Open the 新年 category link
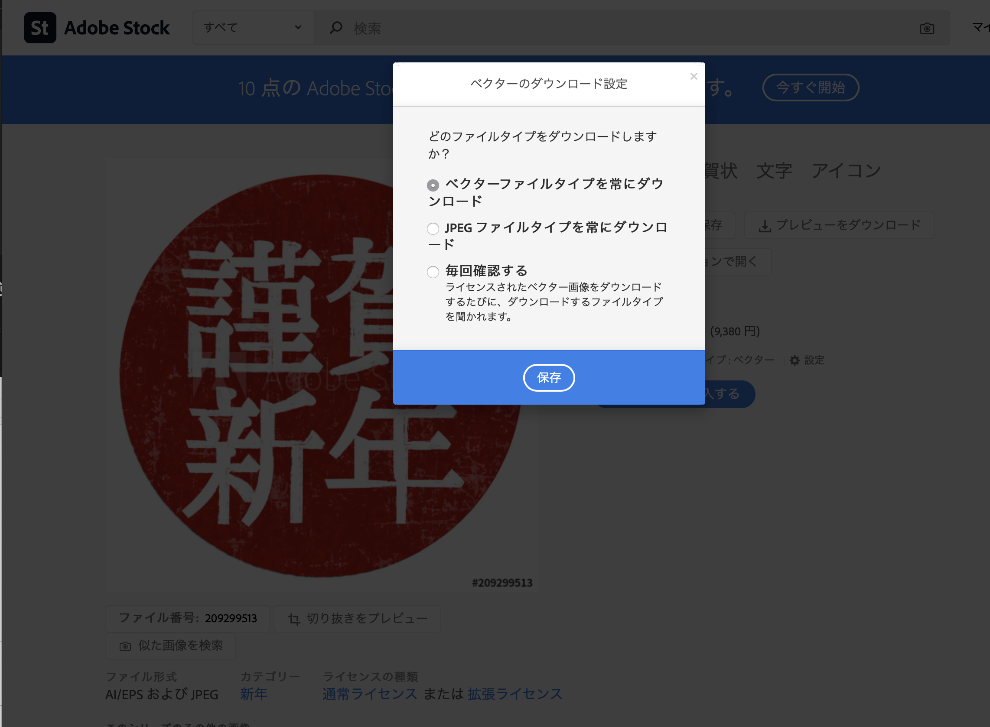 [x=254, y=694]
